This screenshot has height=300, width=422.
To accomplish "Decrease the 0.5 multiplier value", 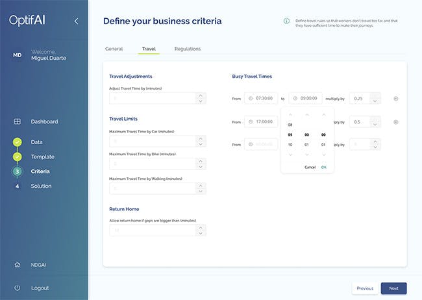I will point(375,125).
